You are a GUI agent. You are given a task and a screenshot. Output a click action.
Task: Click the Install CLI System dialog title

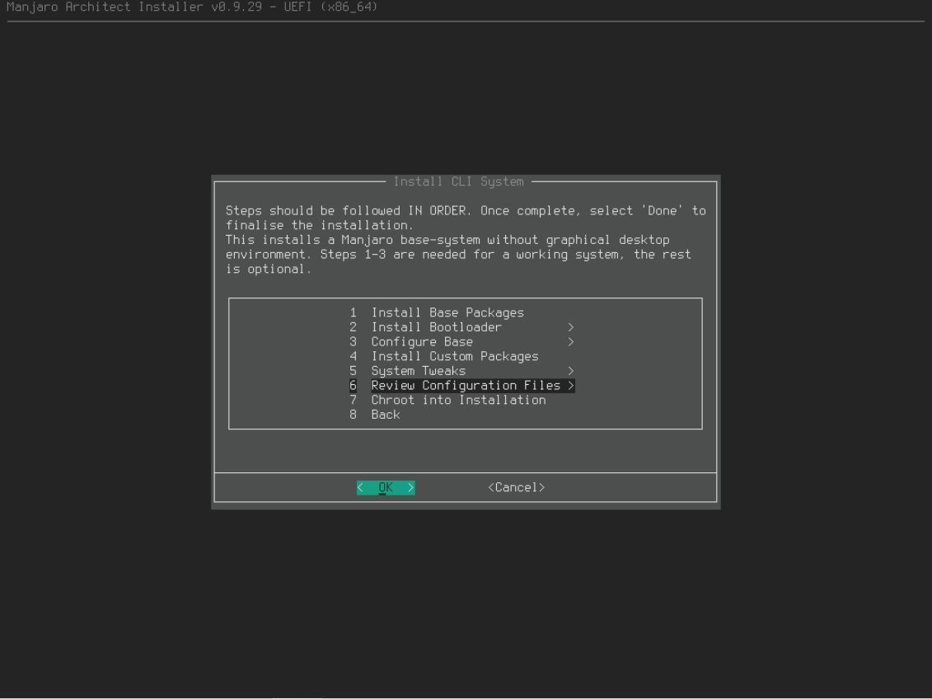pyautogui.click(x=458, y=181)
